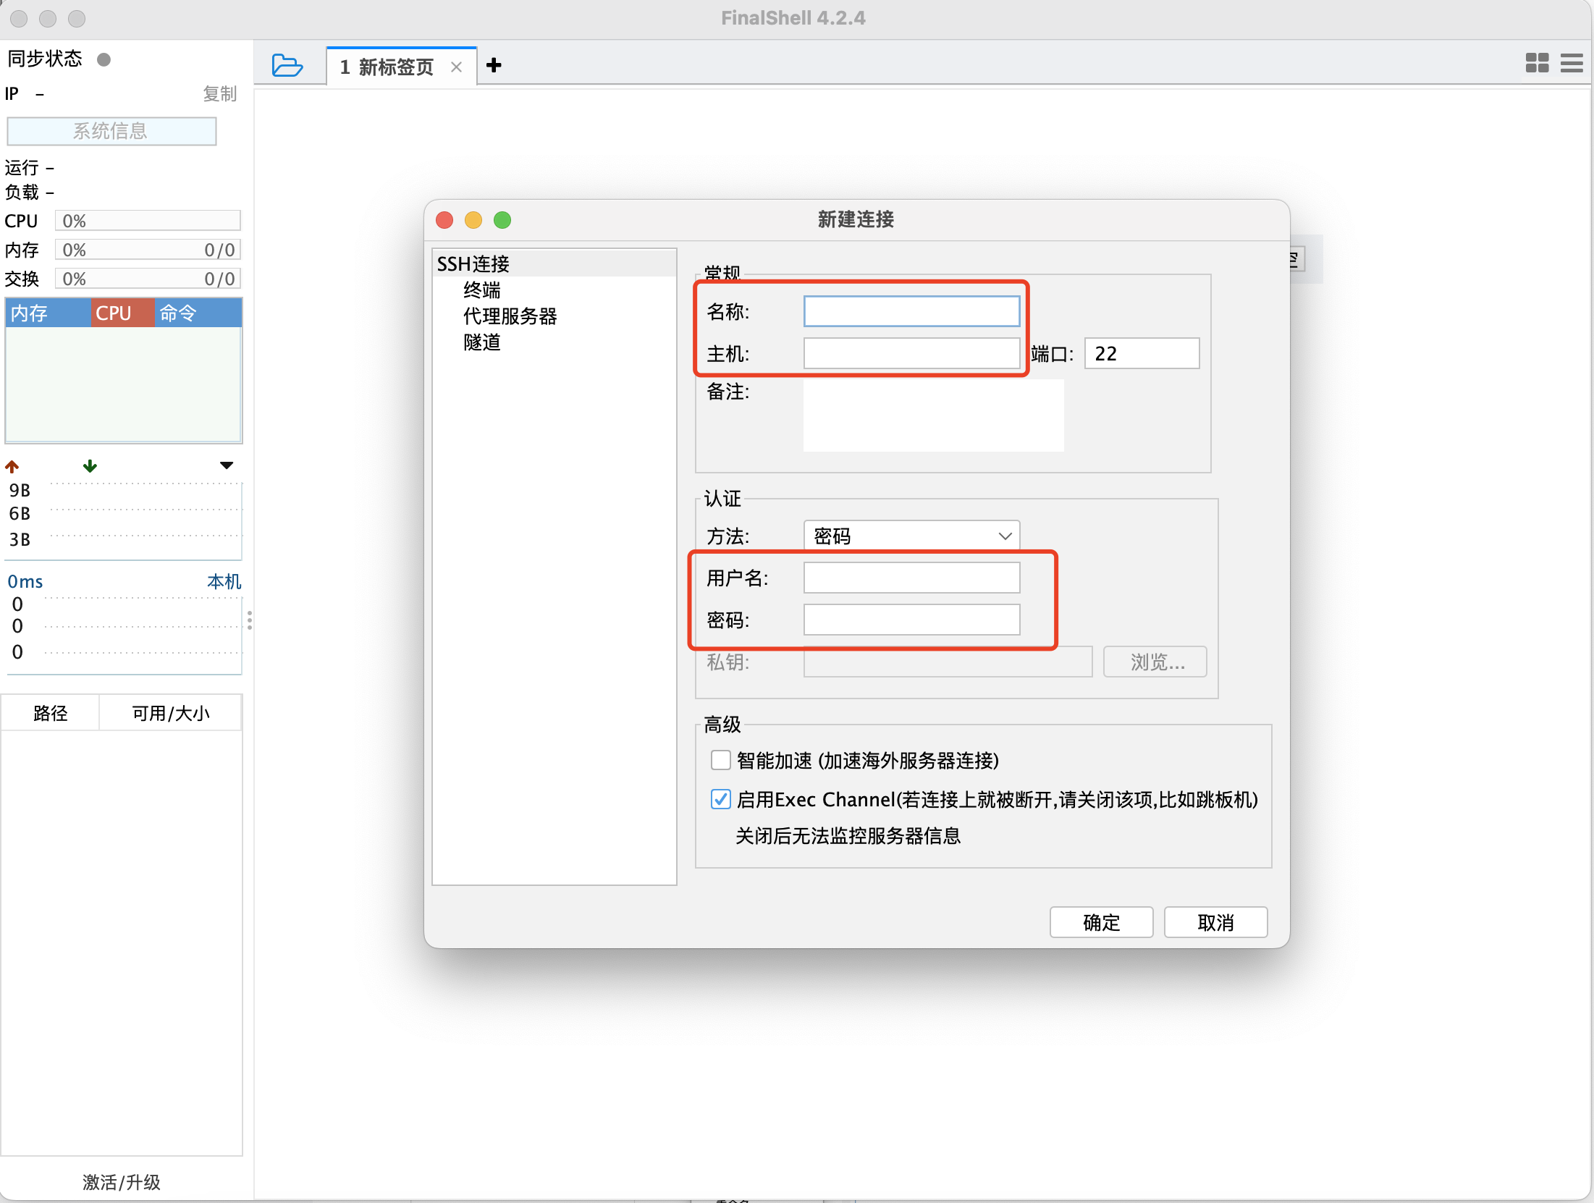Click the 备注 text area
Image resolution: width=1594 pixels, height=1203 pixels.
click(x=933, y=415)
